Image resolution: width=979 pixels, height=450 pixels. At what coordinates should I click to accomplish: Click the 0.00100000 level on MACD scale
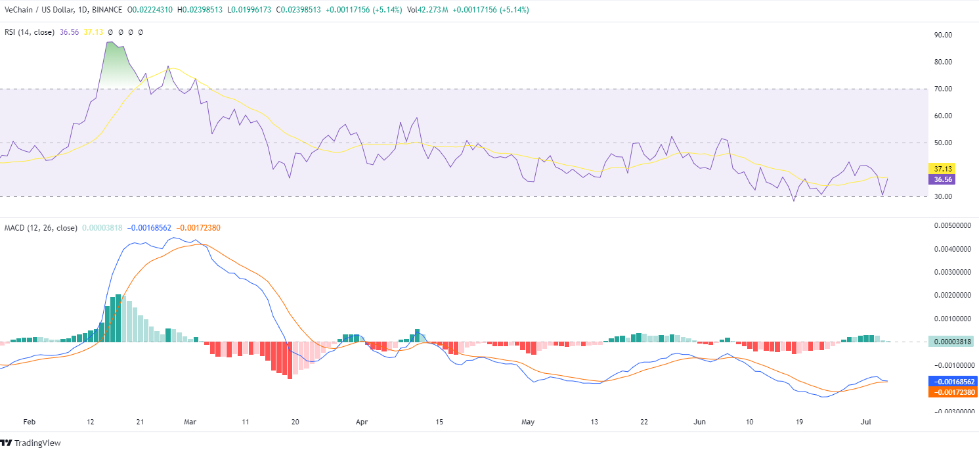[954, 319]
